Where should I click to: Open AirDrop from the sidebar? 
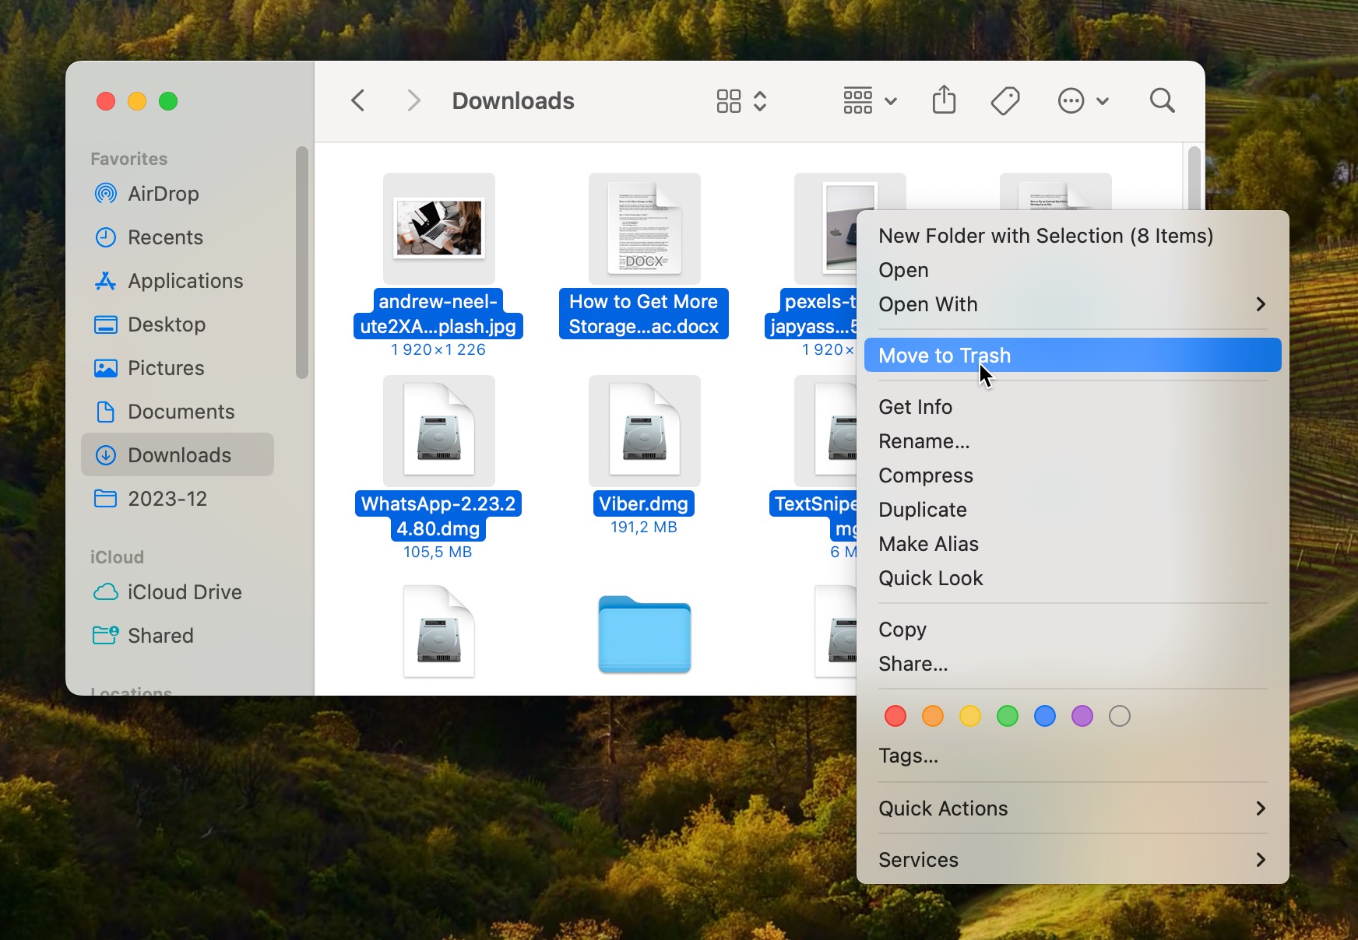(x=164, y=194)
